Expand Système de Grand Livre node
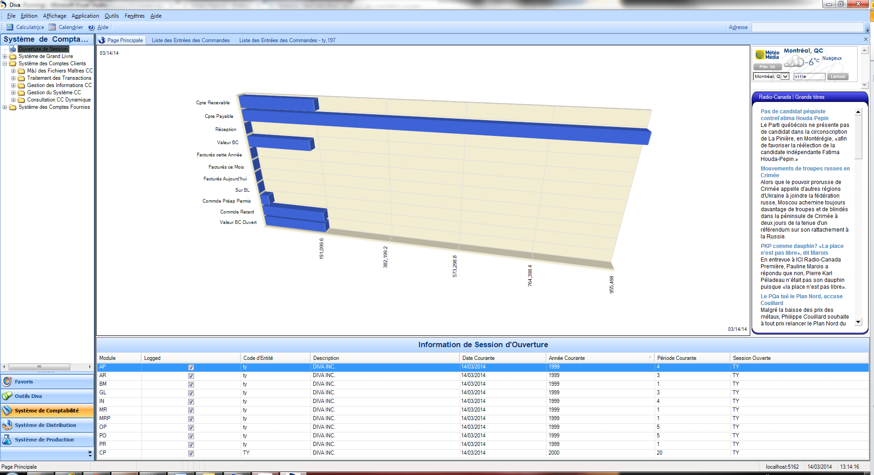 coord(5,57)
